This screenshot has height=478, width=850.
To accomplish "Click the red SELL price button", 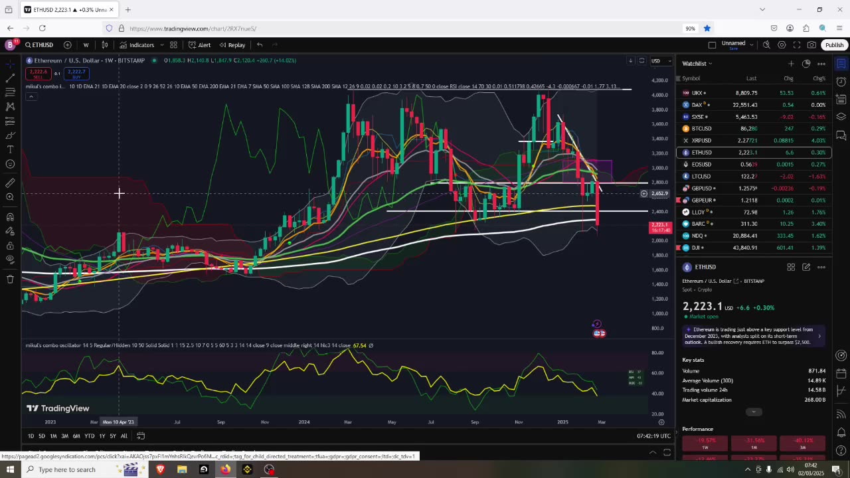I will 39,72.
